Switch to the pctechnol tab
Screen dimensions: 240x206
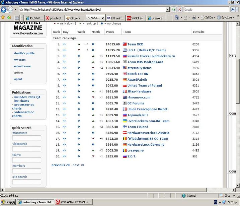coord(55,18)
